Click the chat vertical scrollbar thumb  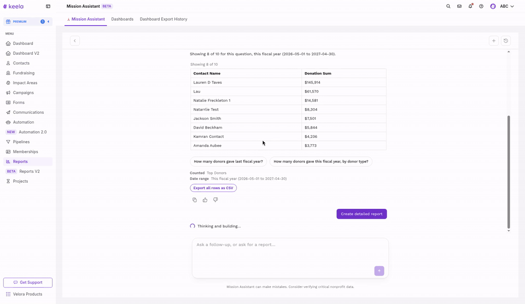tap(509, 172)
